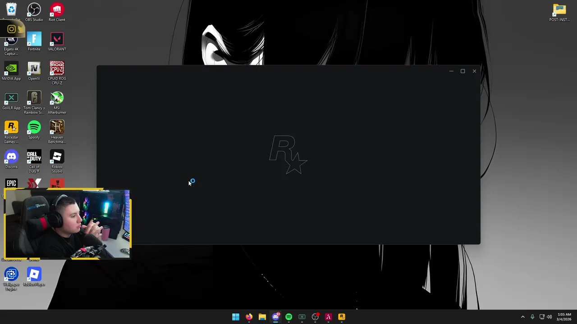
Task: Open OBS Studio desktop shortcut
Action: (x=34, y=12)
